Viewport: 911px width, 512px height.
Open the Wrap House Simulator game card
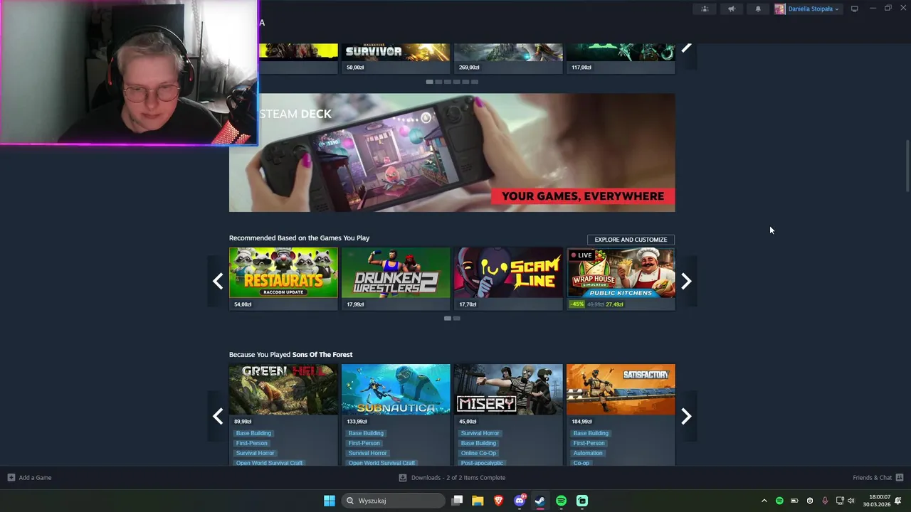tap(621, 279)
